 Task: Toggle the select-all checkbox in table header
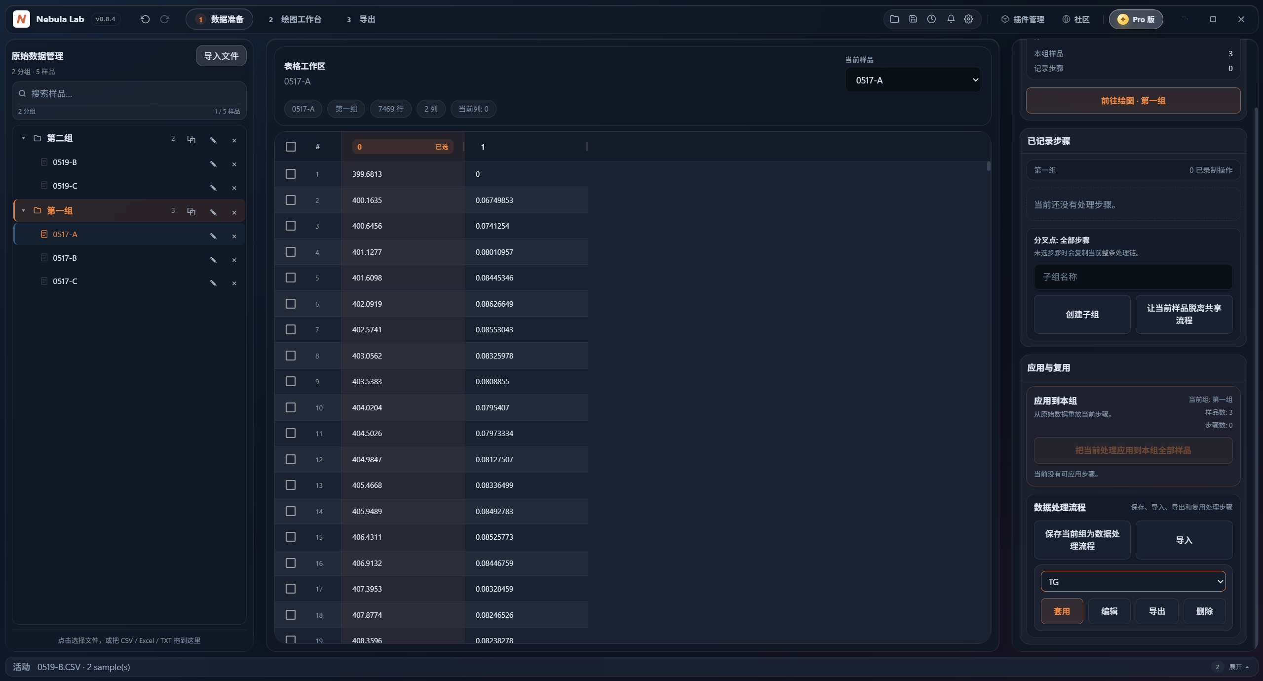pos(291,147)
